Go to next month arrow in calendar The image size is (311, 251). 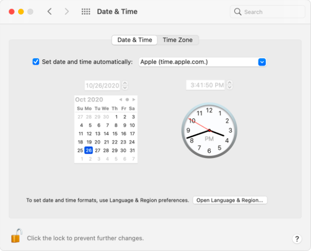(x=134, y=99)
